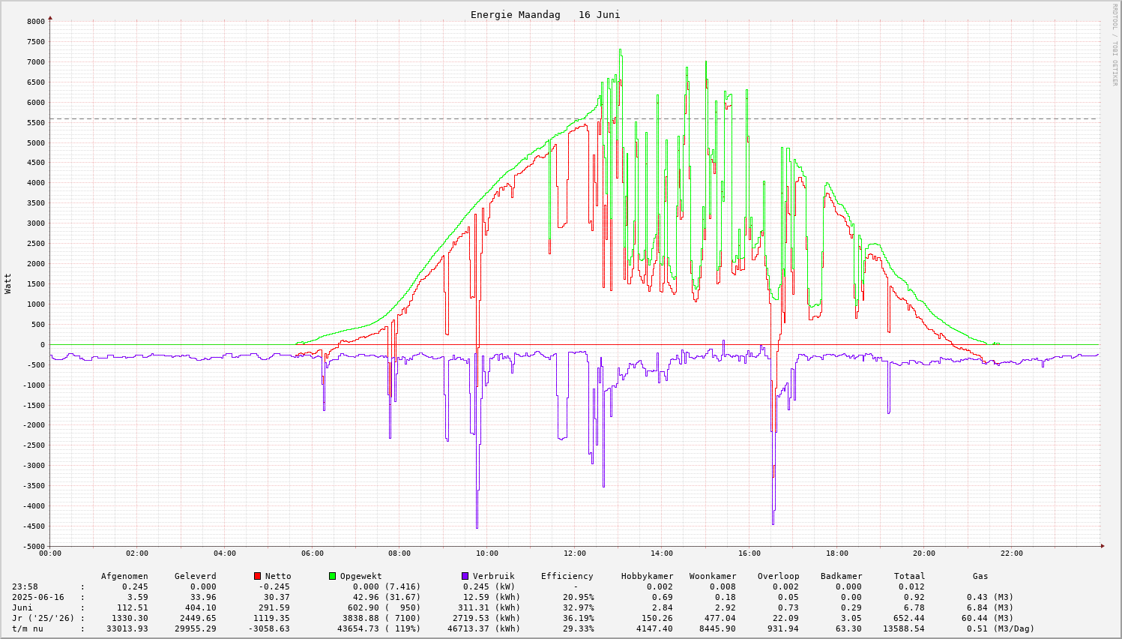Select the 'Juni' row label

coord(22,607)
